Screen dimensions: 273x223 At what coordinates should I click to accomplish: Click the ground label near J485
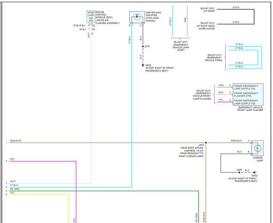point(243,178)
